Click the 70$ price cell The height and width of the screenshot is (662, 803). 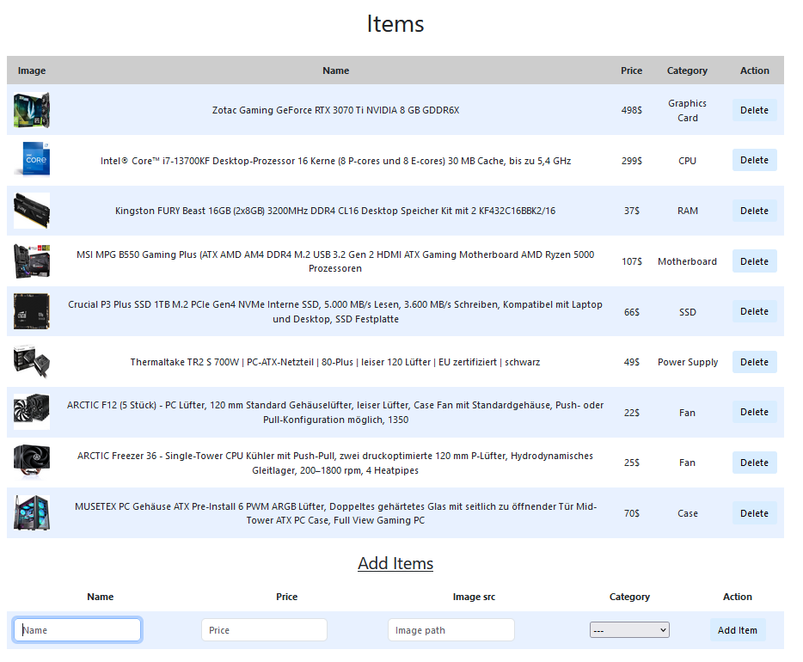coord(631,513)
